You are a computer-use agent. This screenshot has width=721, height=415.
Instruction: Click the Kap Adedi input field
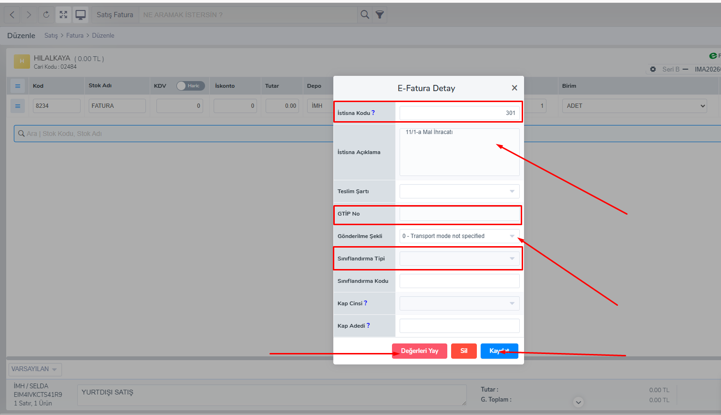tap(460, 326)
